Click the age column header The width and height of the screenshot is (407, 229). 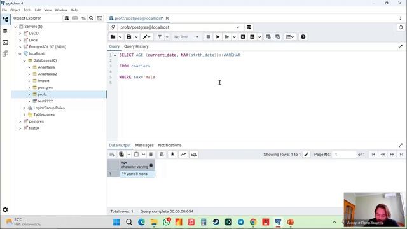pyautogui.click(x=137, y=165)
